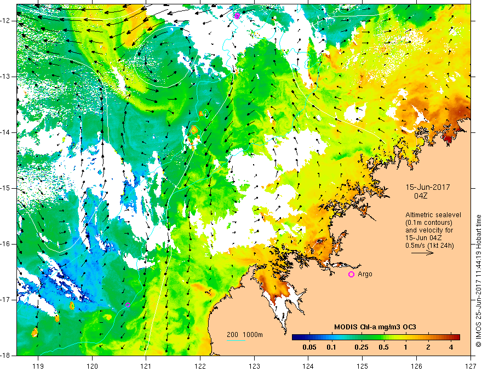
Task: Click the '127' longitude axis label
Action: (x=470, y=366)
